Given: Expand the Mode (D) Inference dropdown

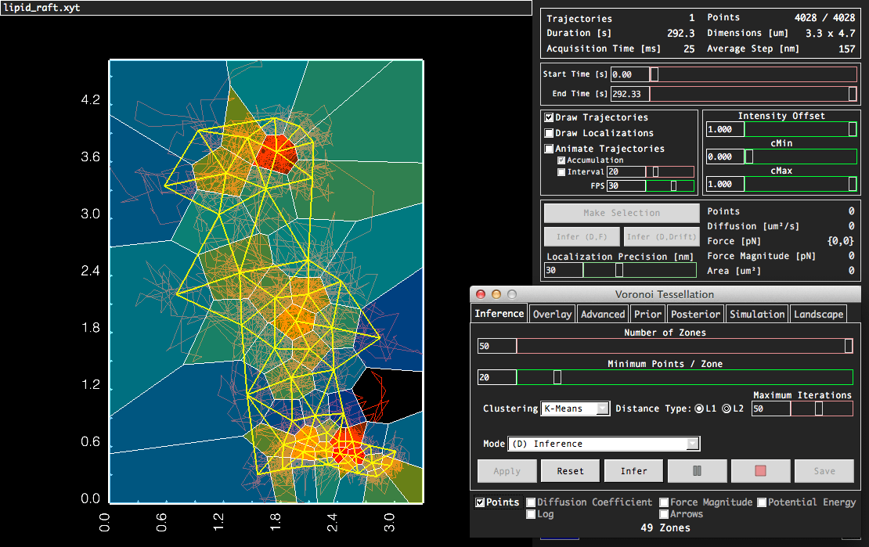Looking at the screenshot, I should [x=604, y=444].
